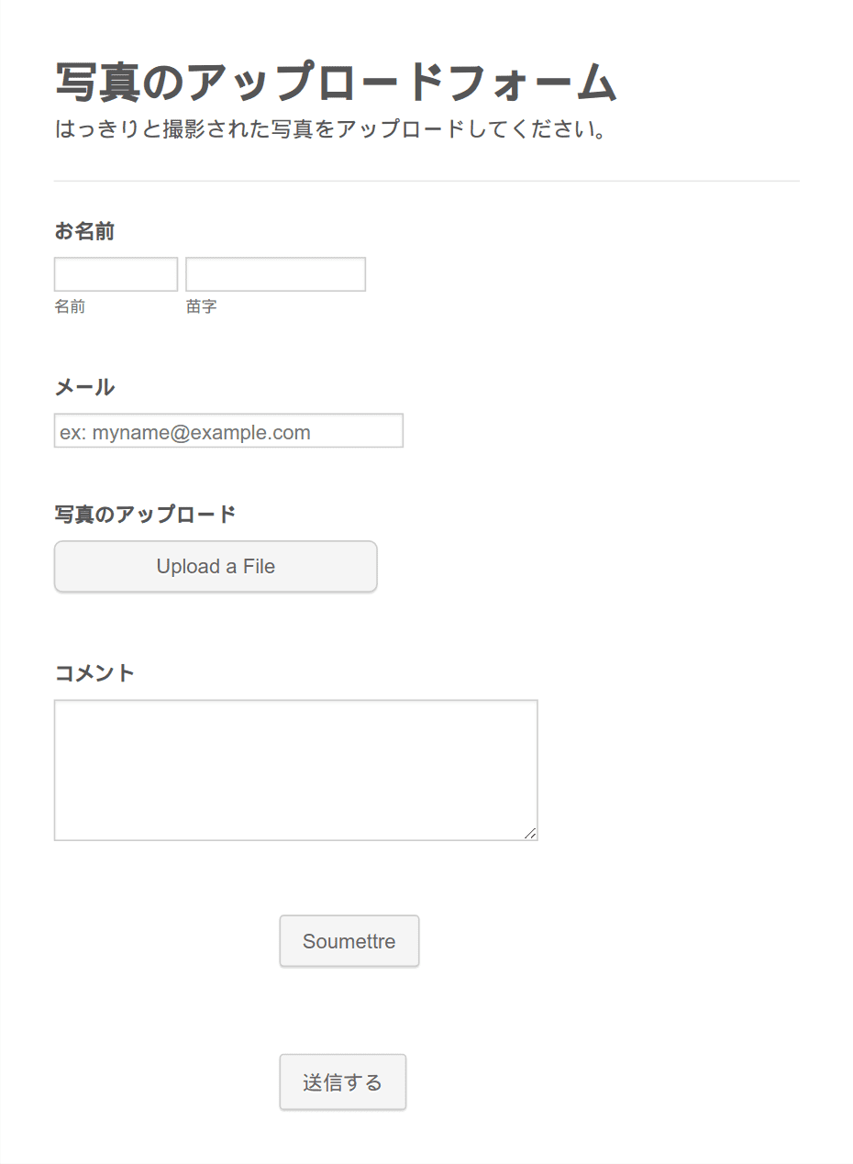Click the 名前 first name input box
Screen dimensions: 853x1164
(116, 274)
